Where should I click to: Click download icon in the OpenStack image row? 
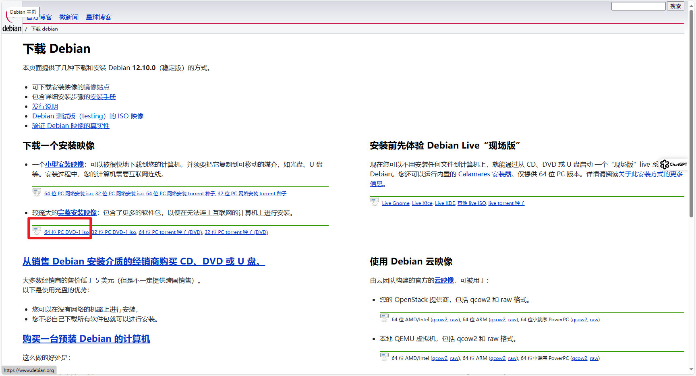pyautogui.click(x=384, y=318)
